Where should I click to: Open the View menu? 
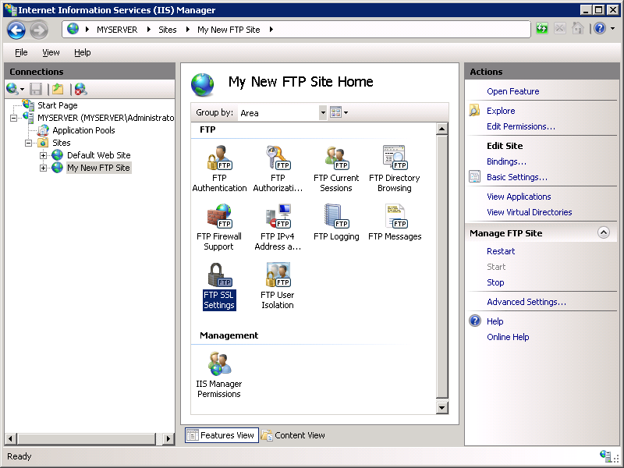click(51, 52)
